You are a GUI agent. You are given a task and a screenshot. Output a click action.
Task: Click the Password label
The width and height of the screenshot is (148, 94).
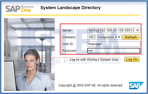(69, 51)
